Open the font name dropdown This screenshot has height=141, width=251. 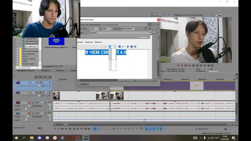click(105, 47)
